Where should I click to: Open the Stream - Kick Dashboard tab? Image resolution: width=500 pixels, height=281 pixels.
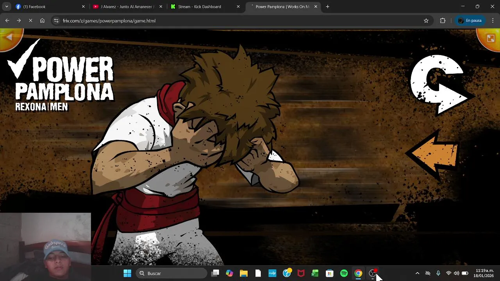(205, 7)
